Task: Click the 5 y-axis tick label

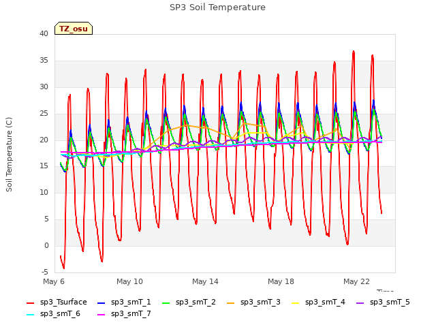Action: 46,219
